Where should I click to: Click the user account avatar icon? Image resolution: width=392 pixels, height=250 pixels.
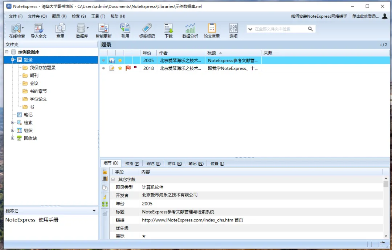click(385, 16)
